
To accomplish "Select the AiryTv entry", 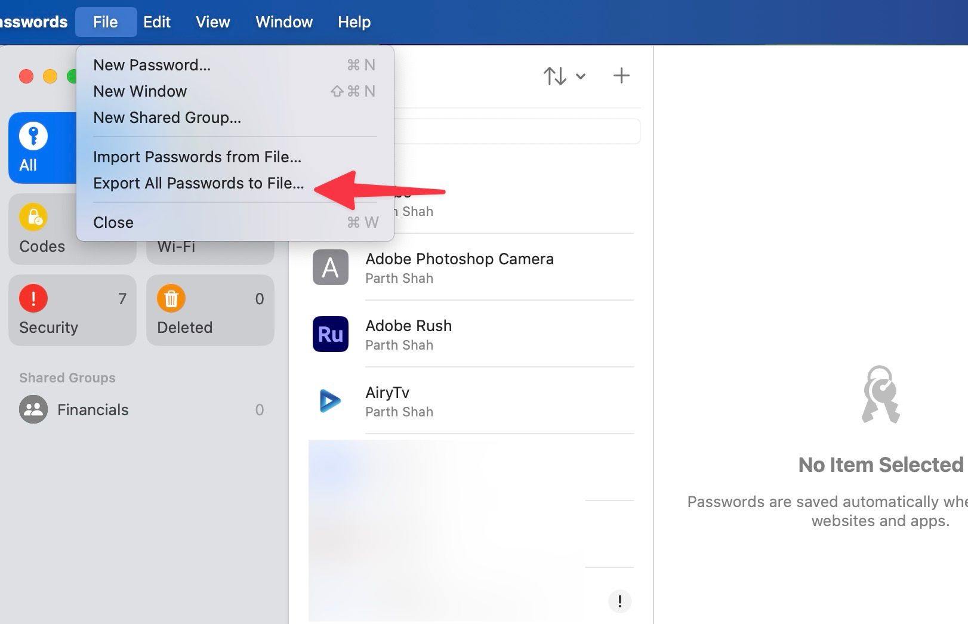I will (471, 401).
